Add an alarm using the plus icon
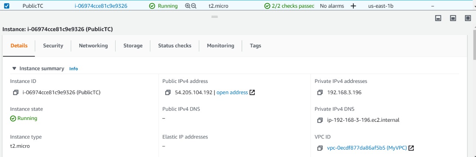This screenshot has width=476, height=157. point(353,6)
